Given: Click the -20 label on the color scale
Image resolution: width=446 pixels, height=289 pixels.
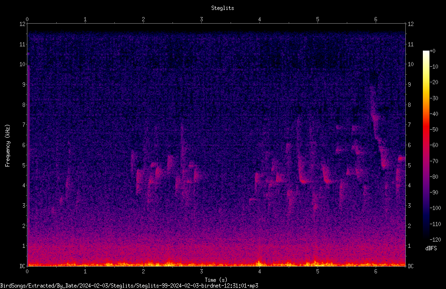Looking at the screenshot, I should click(434, 82).
